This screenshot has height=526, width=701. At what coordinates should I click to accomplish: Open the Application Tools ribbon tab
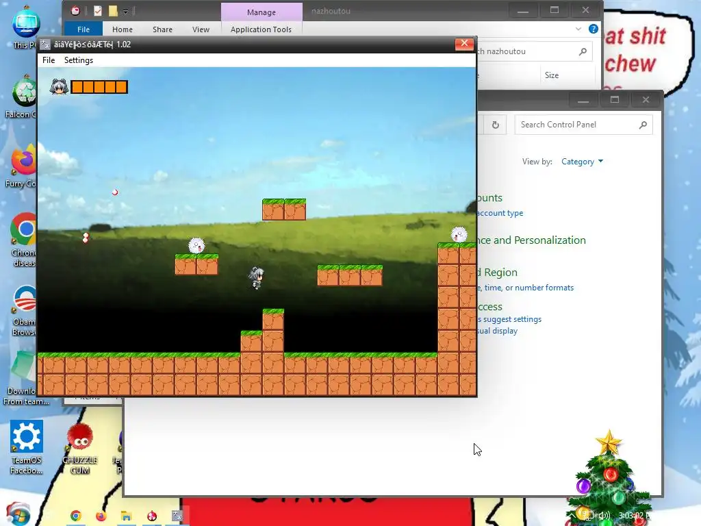[261, 29]
